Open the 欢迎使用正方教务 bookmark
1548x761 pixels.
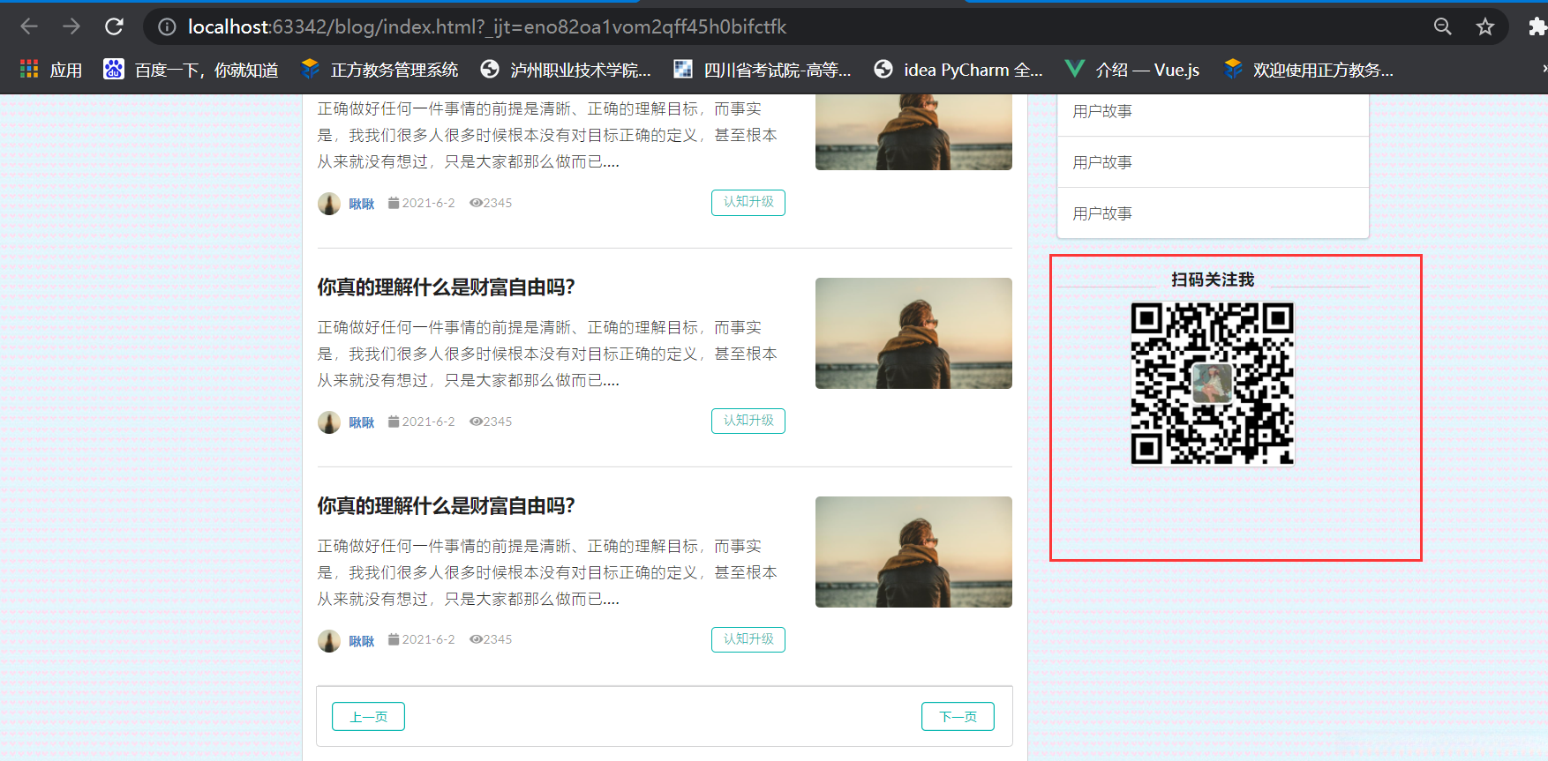pyautogui.click(x=1309, y=70)
